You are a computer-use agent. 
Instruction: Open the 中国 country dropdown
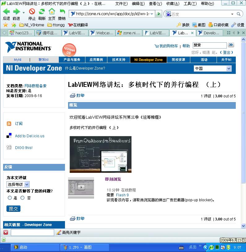[x=213, y=69]
